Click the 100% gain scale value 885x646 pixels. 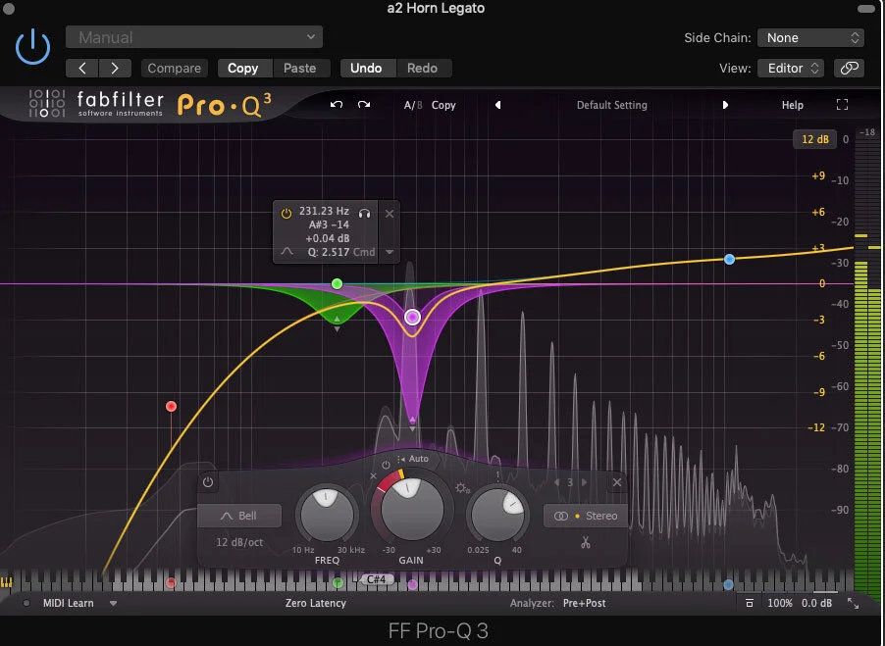point(780,603)
